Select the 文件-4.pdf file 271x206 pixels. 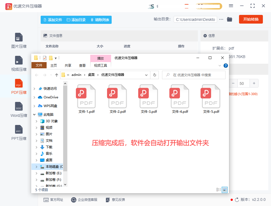[180, 99]
